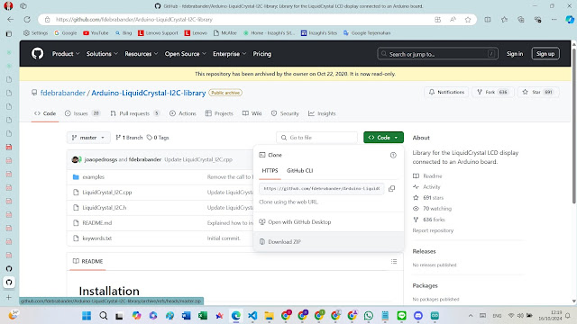Click the browser back arrow
577x324 pixels.
click(10, 20)
